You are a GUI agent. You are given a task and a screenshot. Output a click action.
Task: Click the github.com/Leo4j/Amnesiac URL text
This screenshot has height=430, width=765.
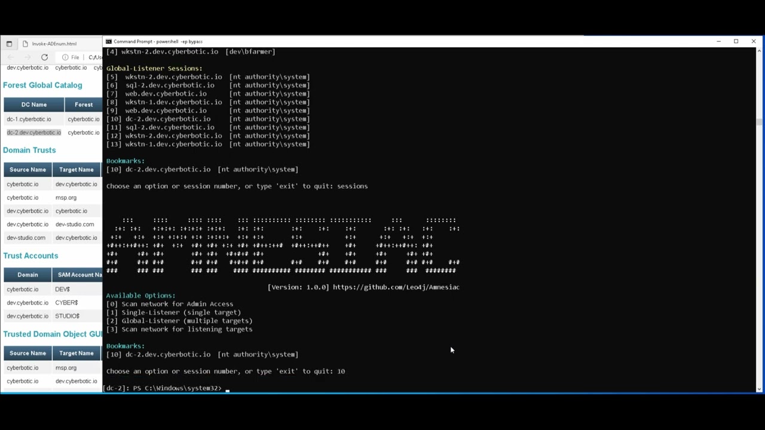pyautogui.click(x=396, y=287)
